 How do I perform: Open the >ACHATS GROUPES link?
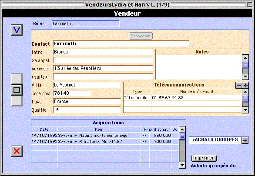215,139
